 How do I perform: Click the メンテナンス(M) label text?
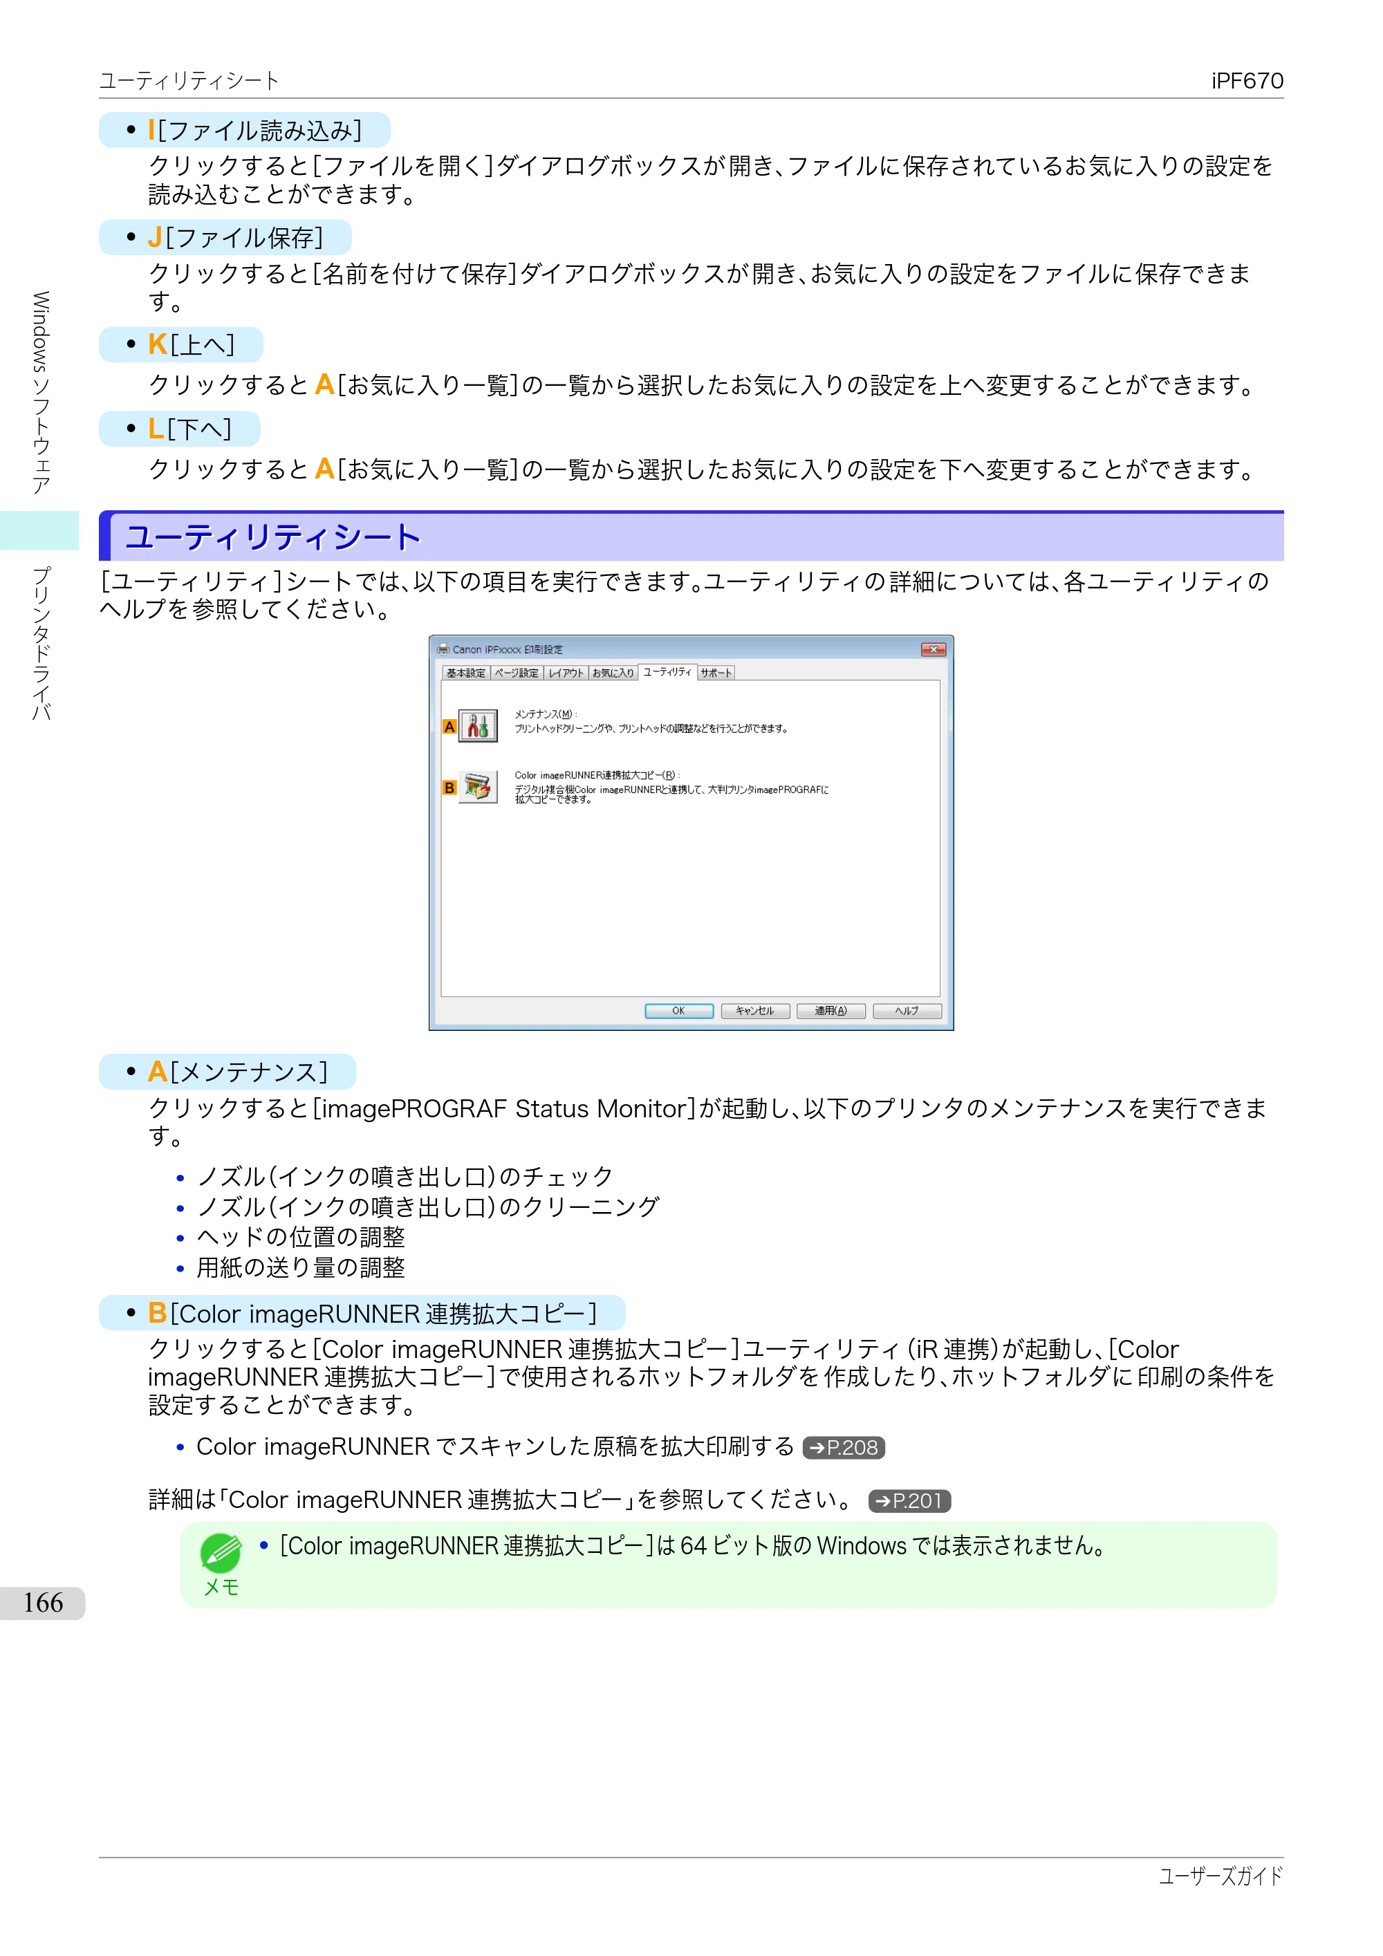[x=546, y=714]
